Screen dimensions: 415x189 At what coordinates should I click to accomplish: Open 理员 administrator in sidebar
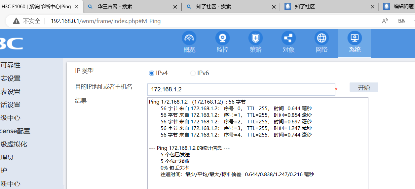pos(7,157)
